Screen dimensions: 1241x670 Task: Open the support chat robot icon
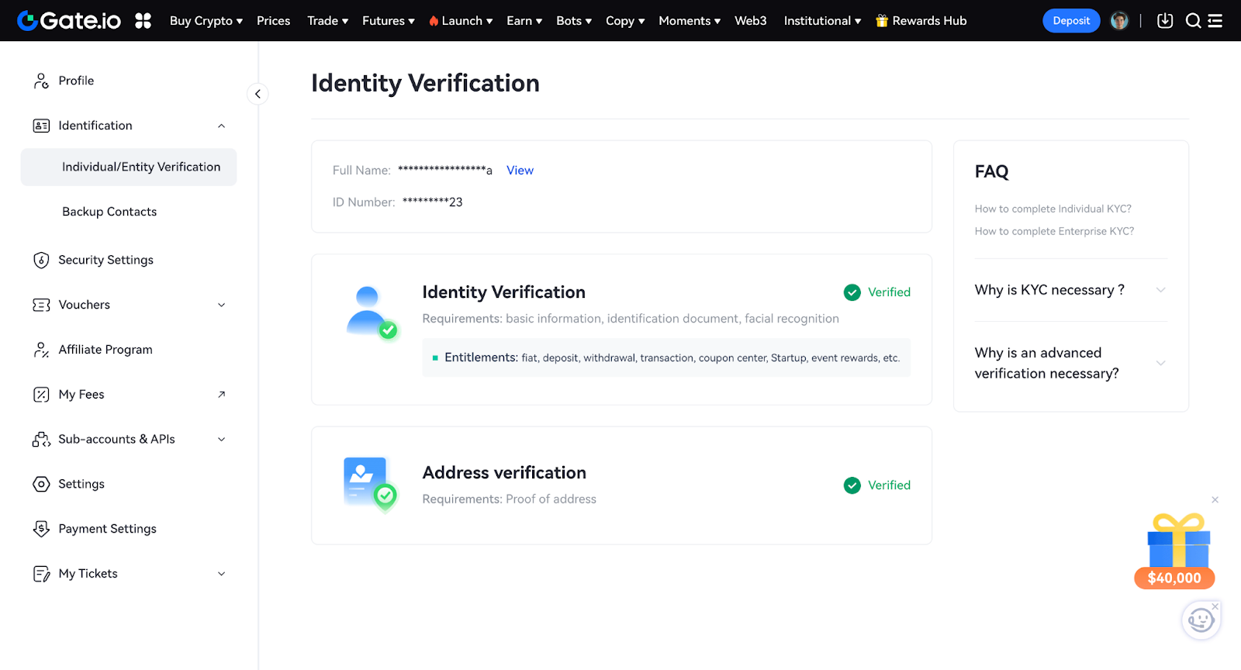pyautogui.click(x=1201, y=620)
